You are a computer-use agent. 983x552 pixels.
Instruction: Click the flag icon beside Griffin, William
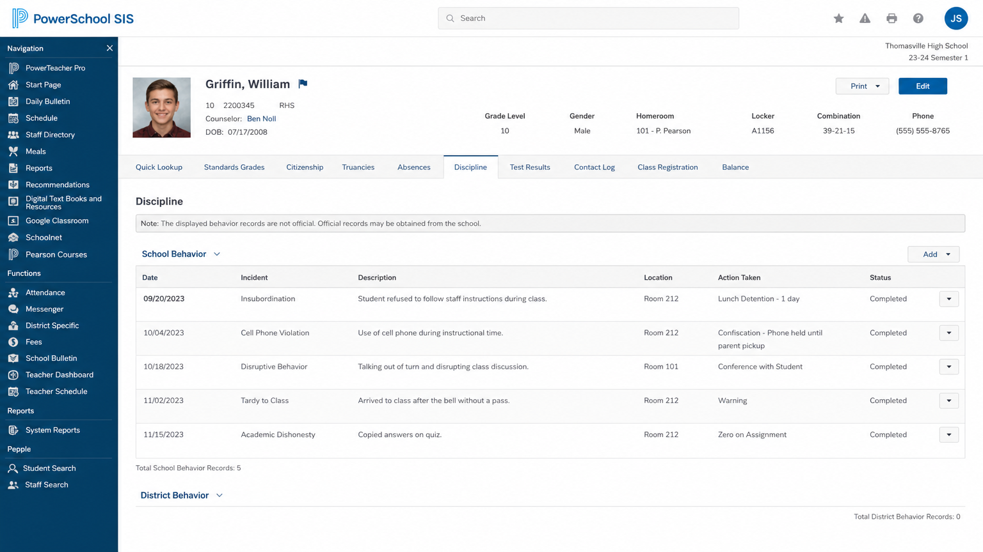pyautogui.click(x=303, y=84)
